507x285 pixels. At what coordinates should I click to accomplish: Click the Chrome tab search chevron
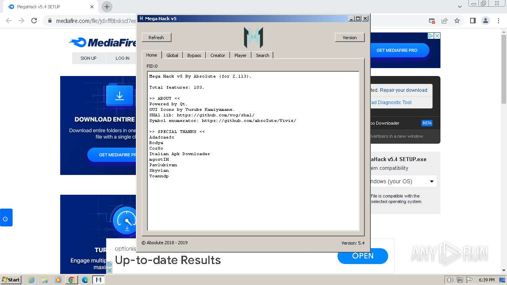click(459, 7)
